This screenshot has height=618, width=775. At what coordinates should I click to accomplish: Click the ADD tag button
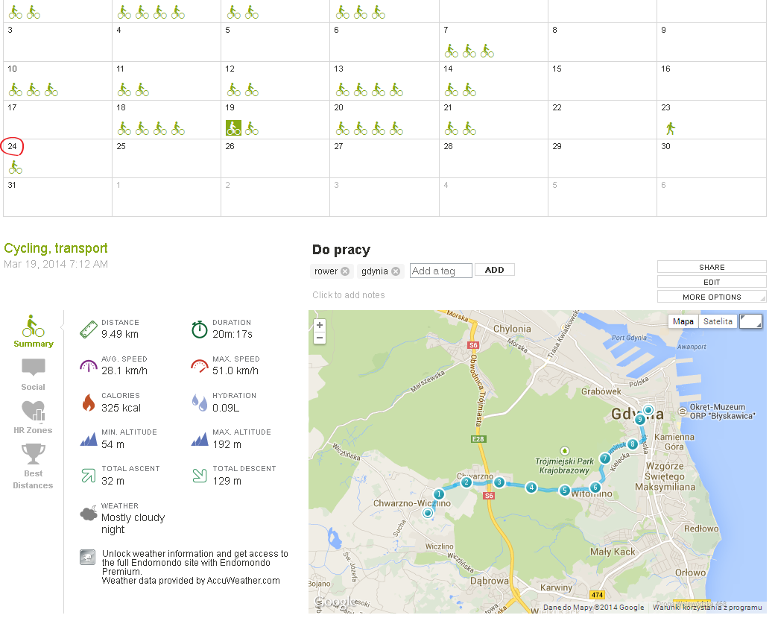pos(494,270)
